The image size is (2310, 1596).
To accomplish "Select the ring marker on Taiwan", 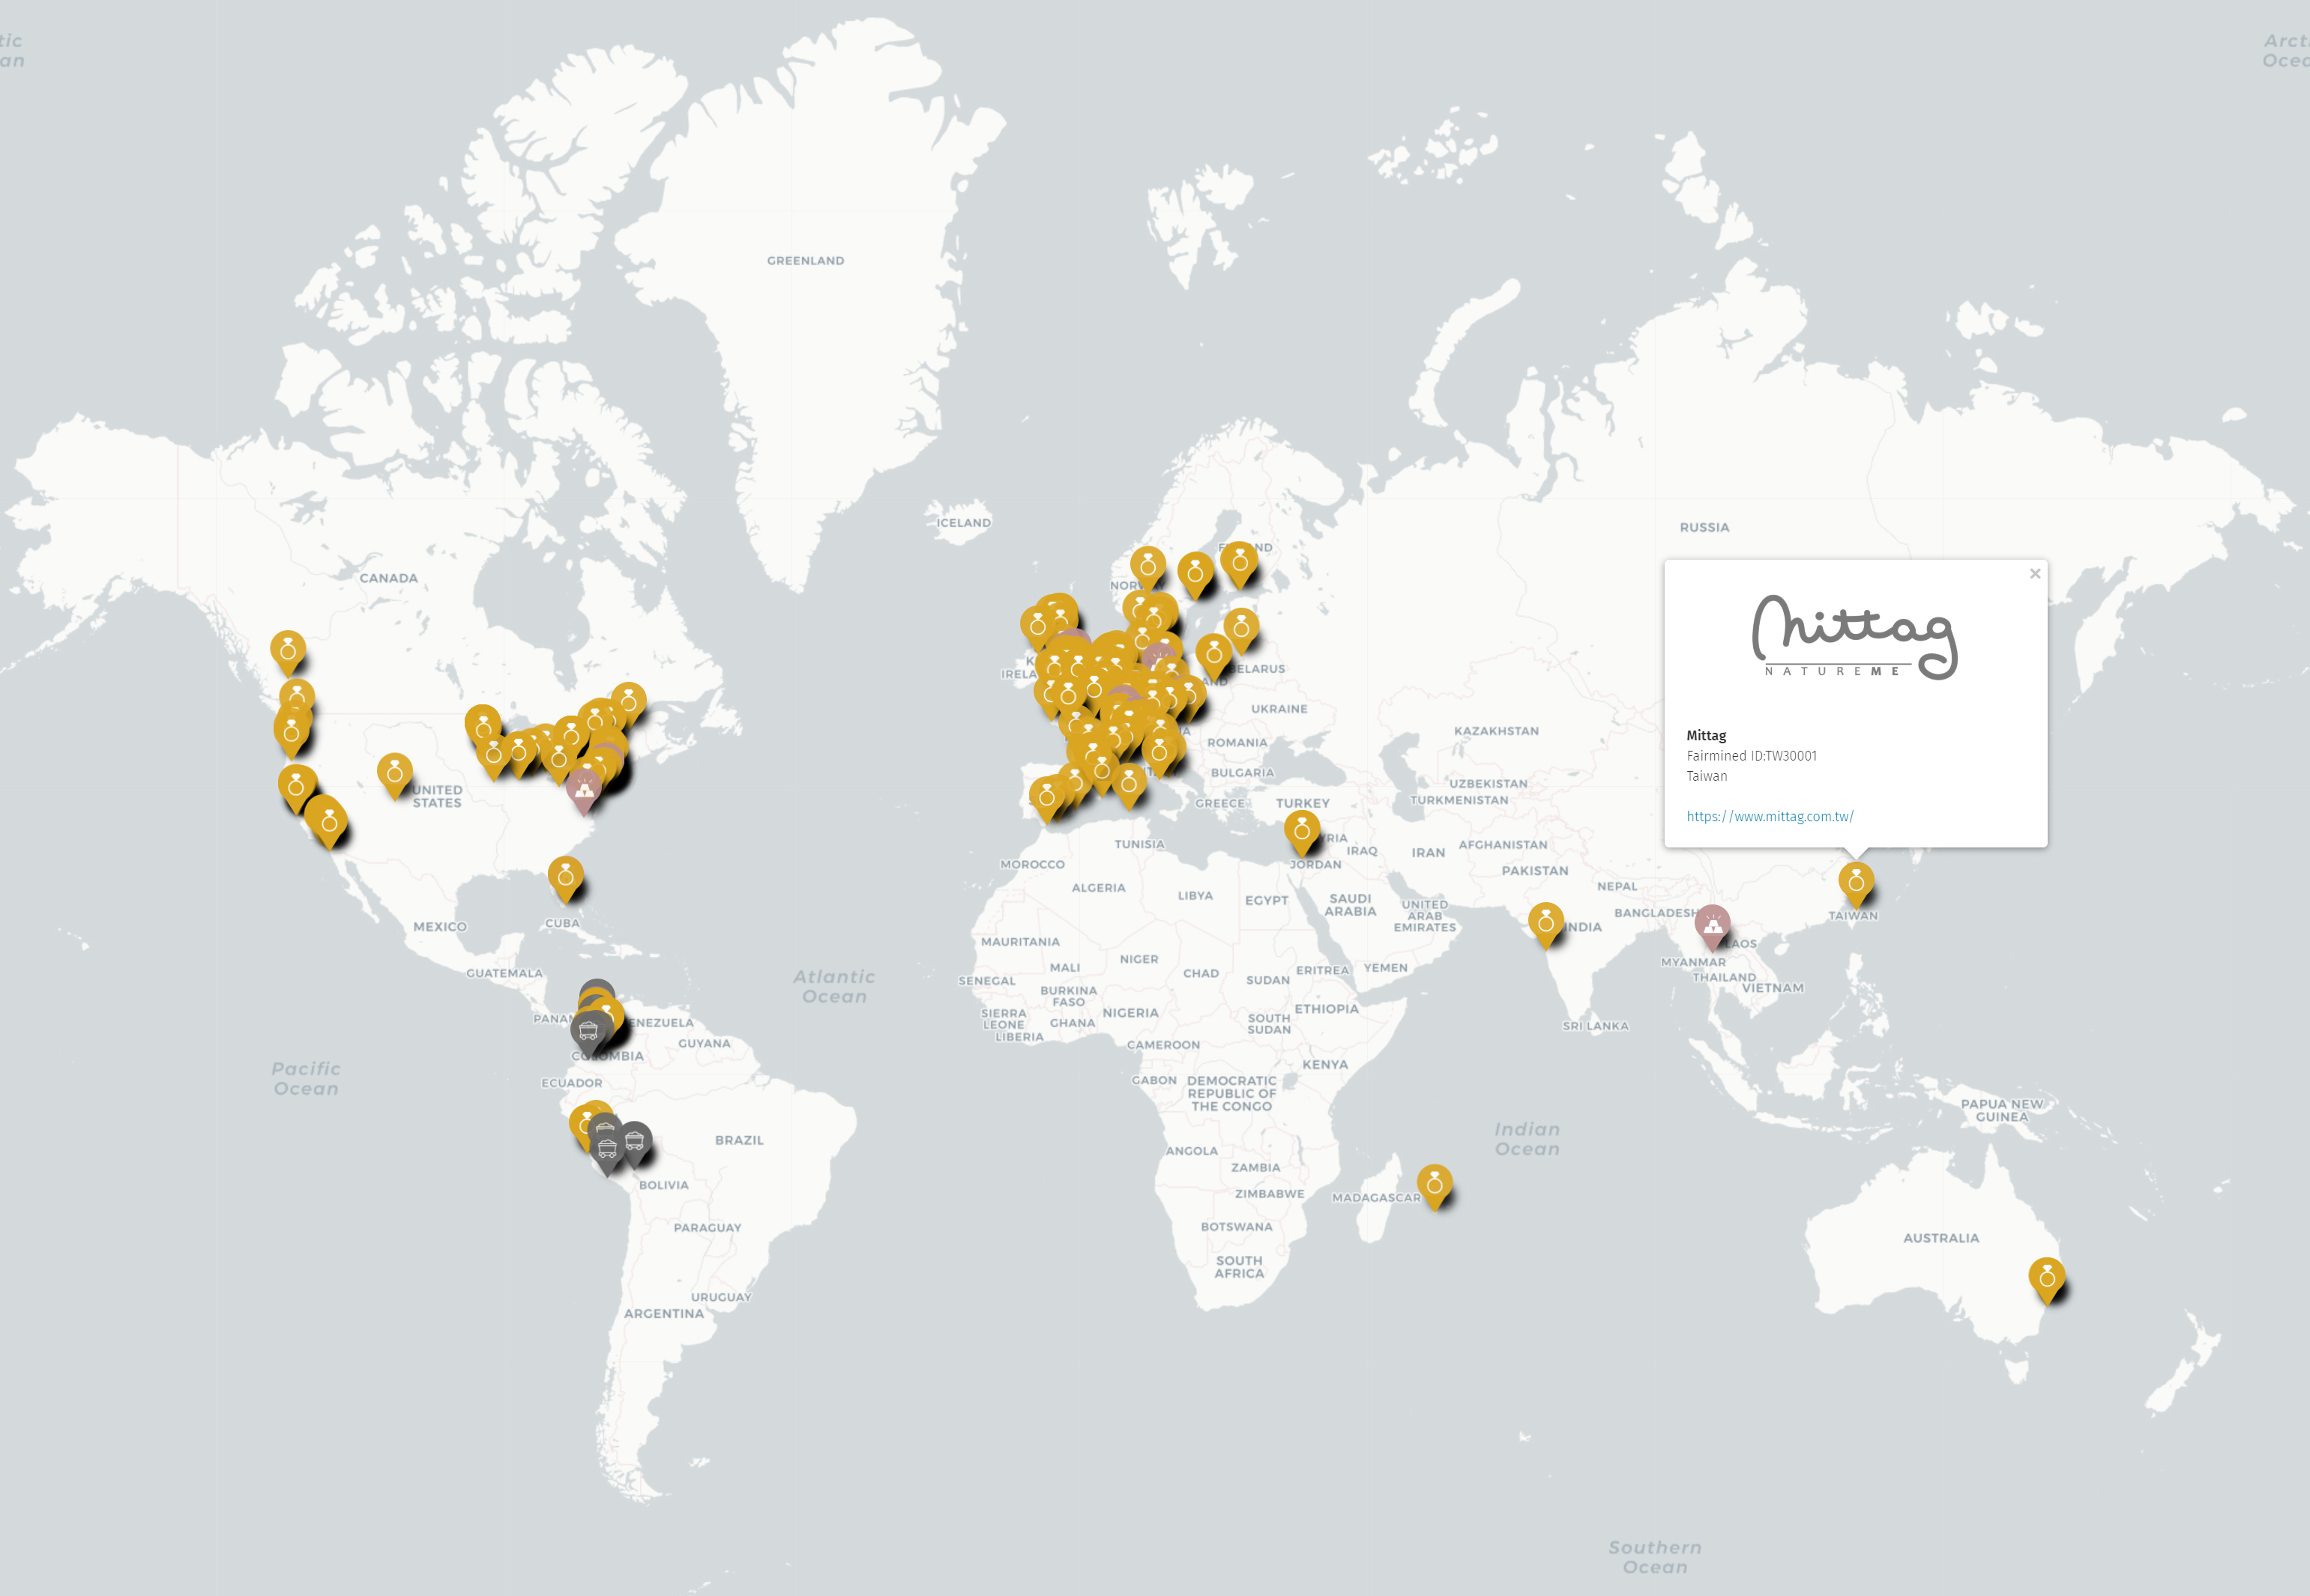I will tap(1855, 882).
